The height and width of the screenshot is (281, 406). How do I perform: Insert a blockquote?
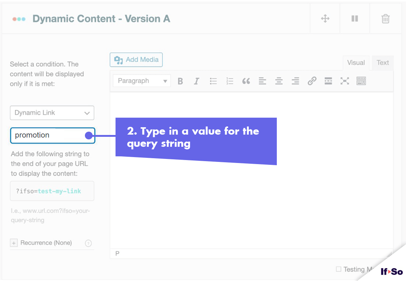(246, 81)
